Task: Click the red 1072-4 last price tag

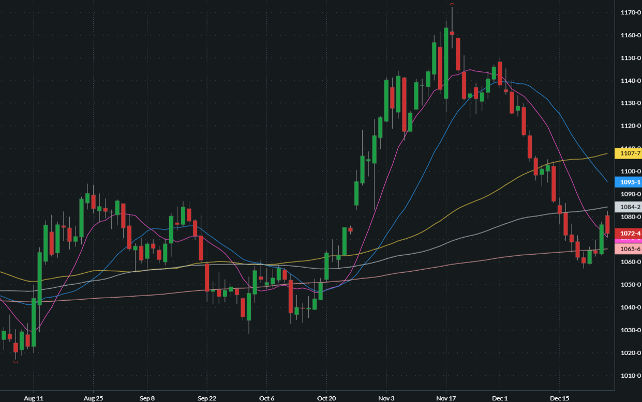Action: click(628, 233)
